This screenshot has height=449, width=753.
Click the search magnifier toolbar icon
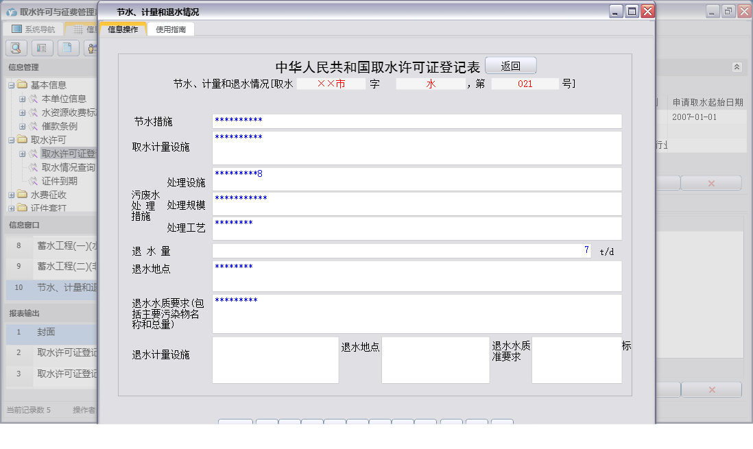16,48
